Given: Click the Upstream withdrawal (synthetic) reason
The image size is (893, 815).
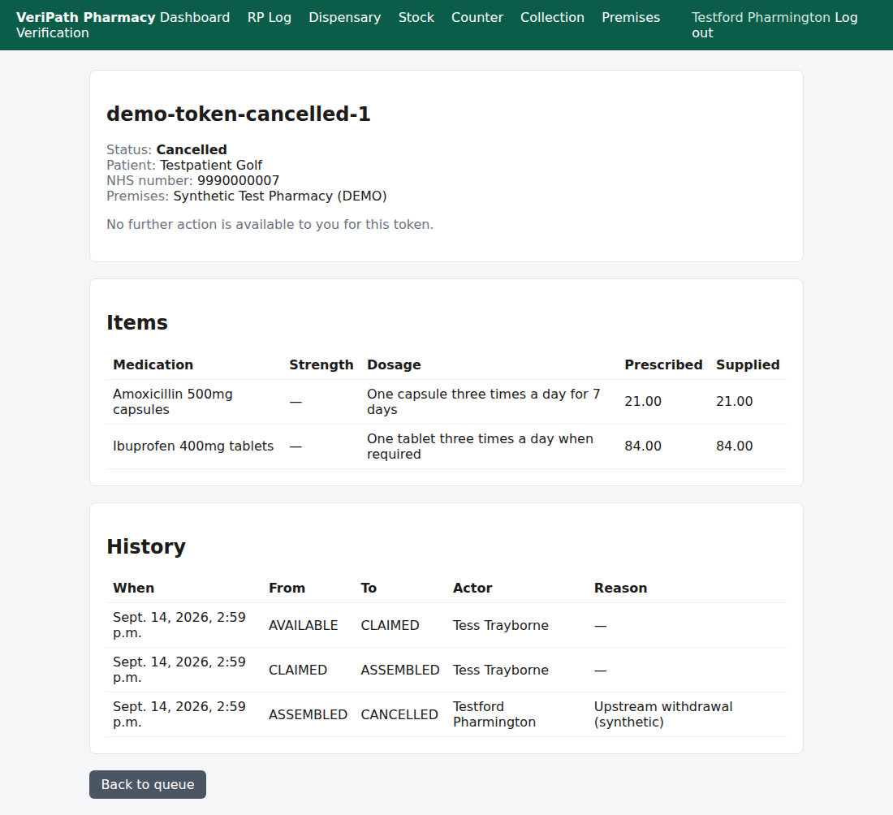Looking at the screenshot, I should [663, 714].
